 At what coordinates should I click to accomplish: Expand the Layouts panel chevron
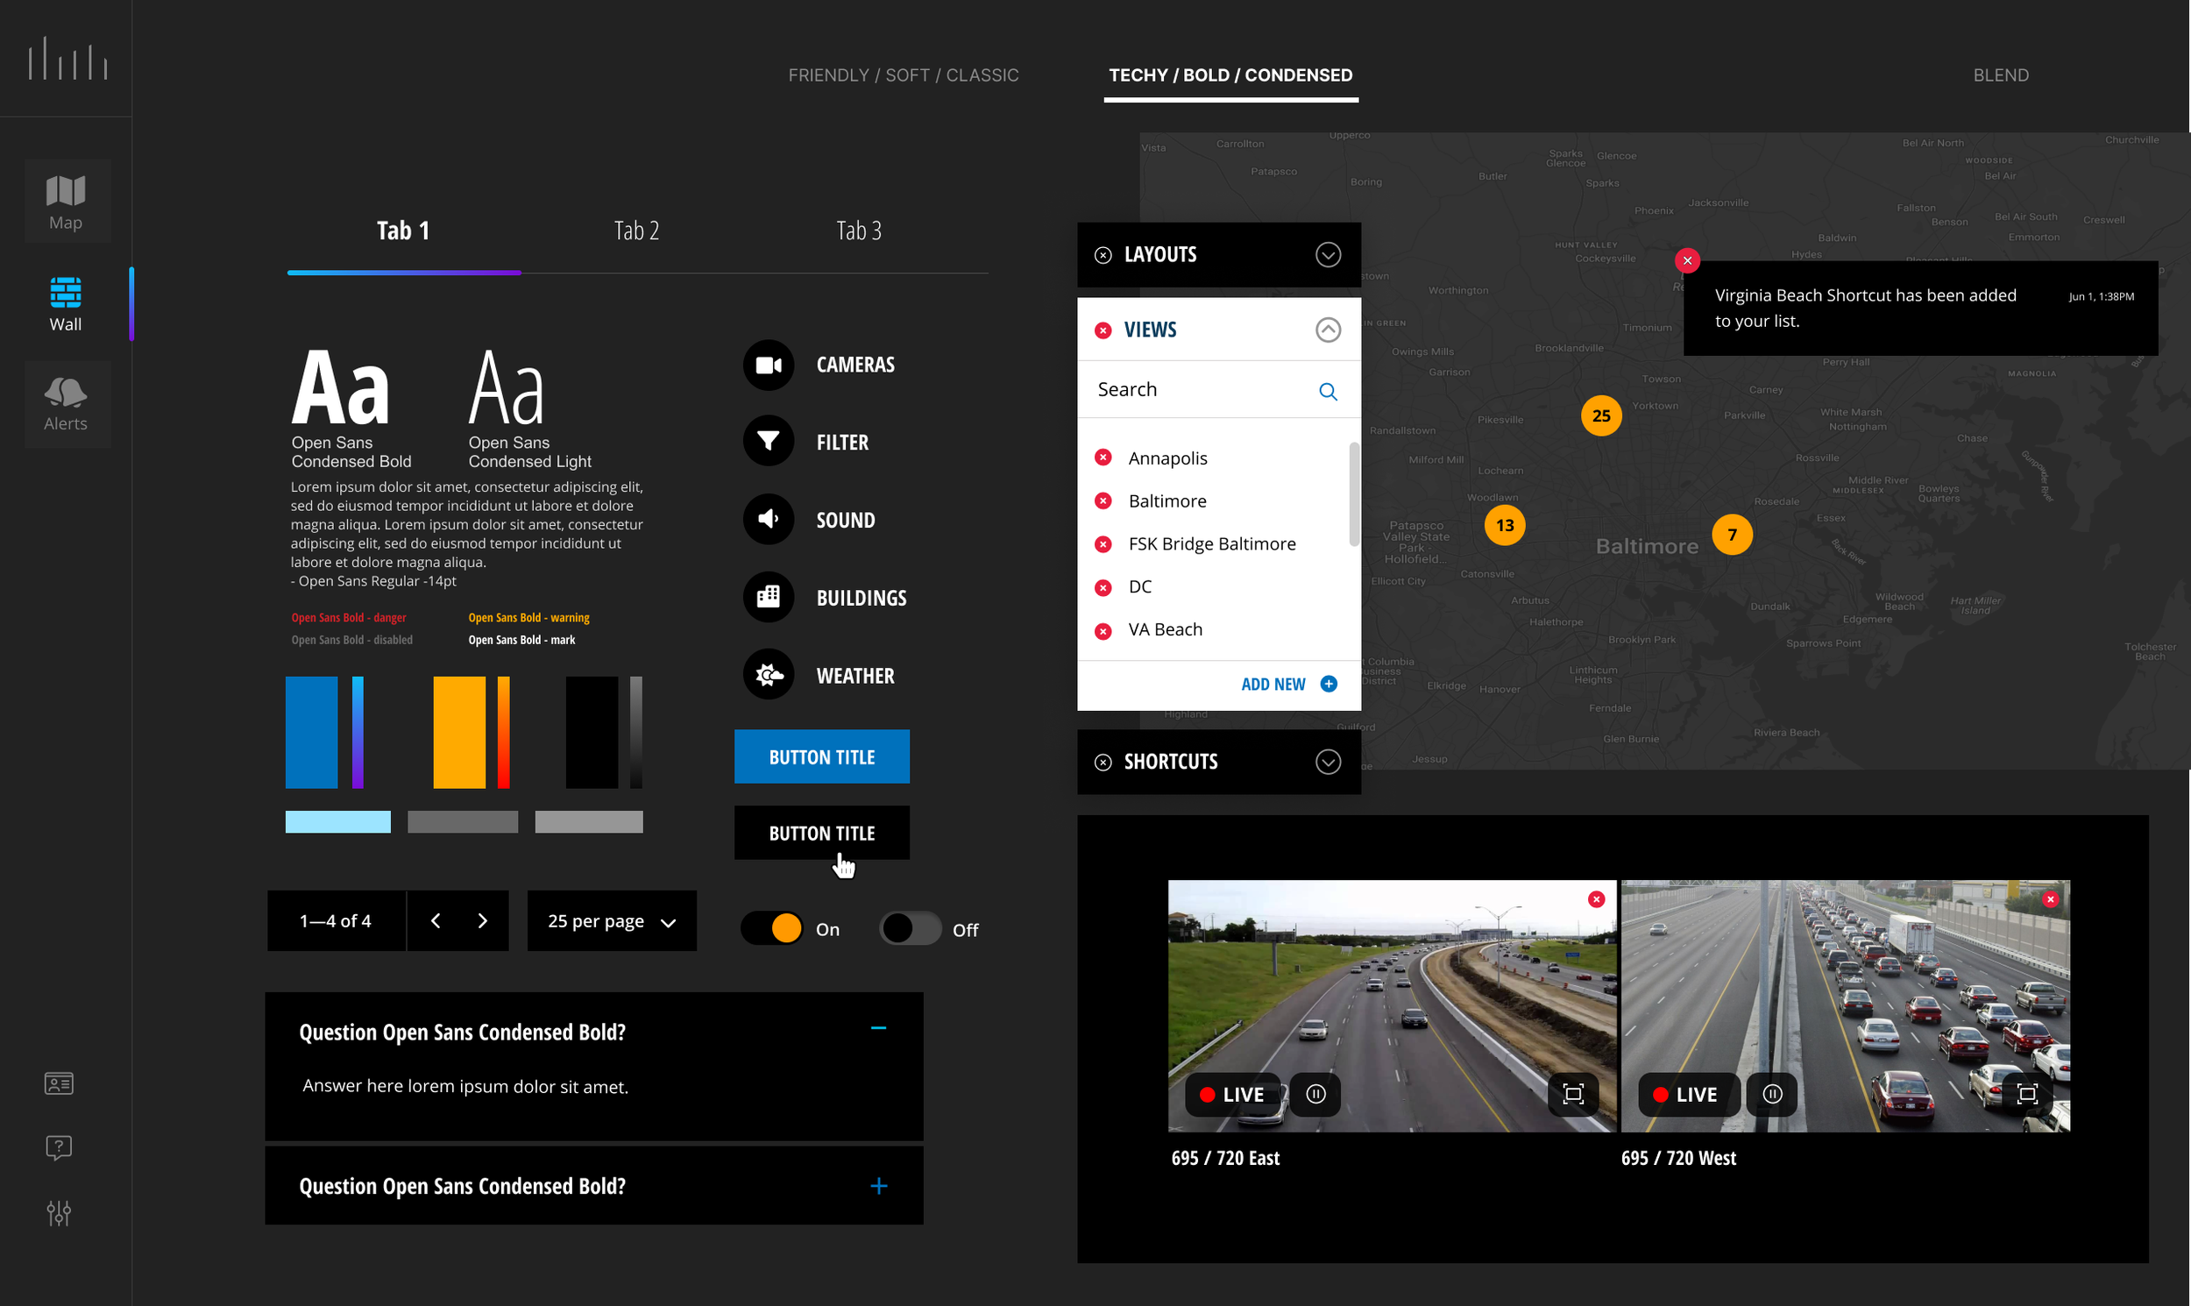point(1327,255)
